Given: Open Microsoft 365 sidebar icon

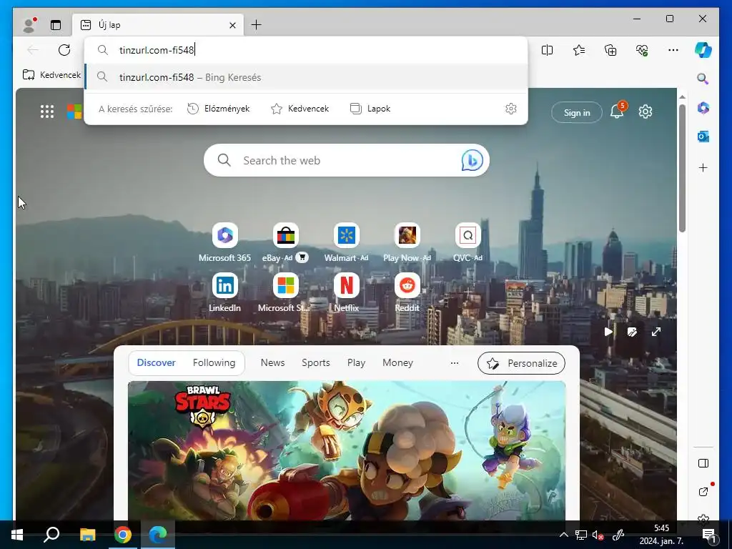Looking at the screenshot, I should (x=703, y=108).
